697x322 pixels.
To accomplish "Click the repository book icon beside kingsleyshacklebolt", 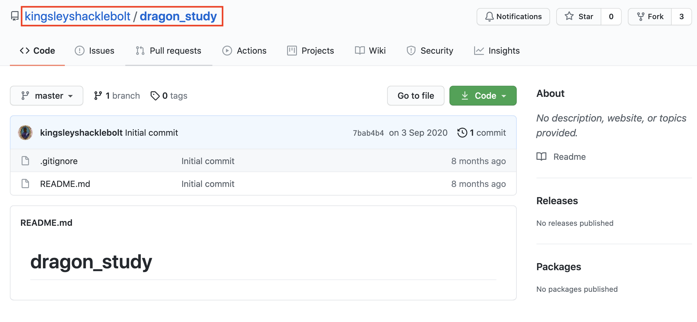I will coord(15,16).
